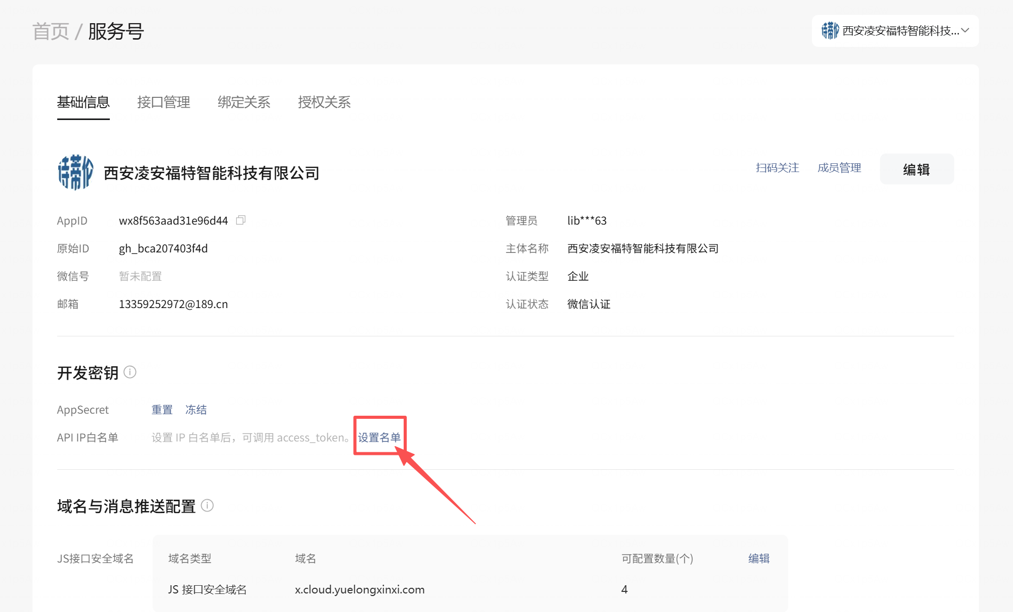Click the 编辑 button beside the company name

tap(917, 169)
